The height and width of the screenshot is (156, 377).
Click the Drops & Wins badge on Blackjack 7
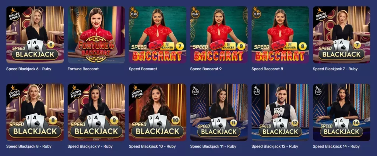tap(321, 14)
